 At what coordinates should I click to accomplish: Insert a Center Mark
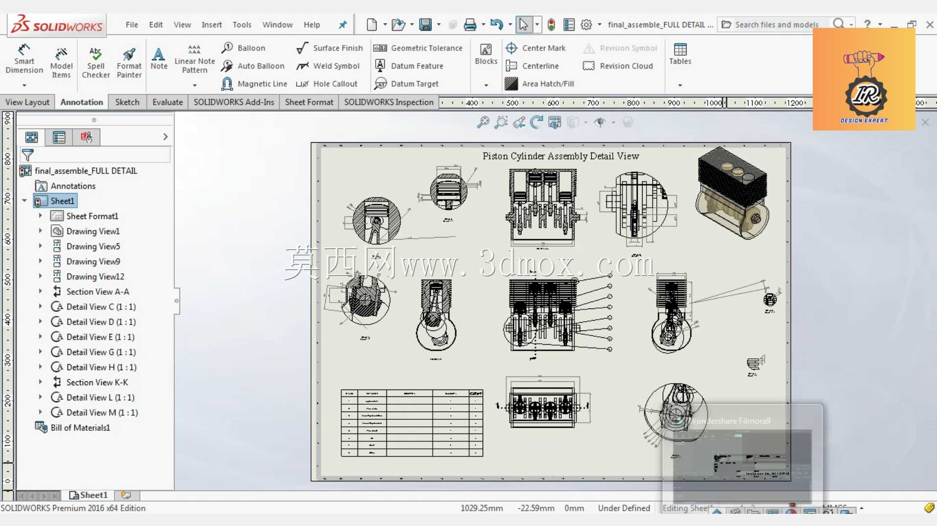coord(535,48)
